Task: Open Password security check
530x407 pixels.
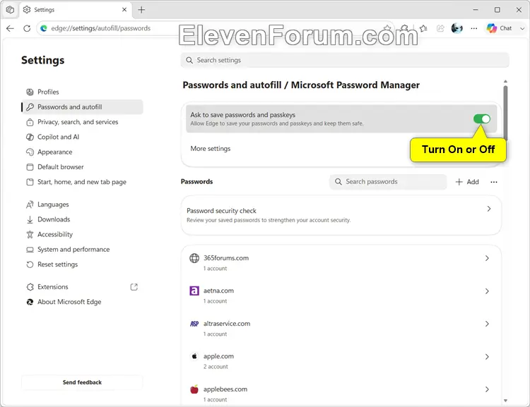Action: pyautogui.click(x=341, y=215)
